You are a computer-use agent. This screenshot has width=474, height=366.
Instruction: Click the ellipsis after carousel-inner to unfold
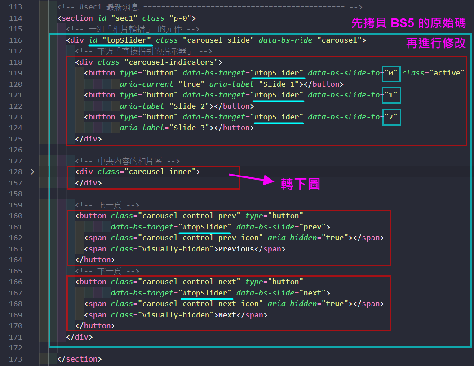(x=206, y=172)
